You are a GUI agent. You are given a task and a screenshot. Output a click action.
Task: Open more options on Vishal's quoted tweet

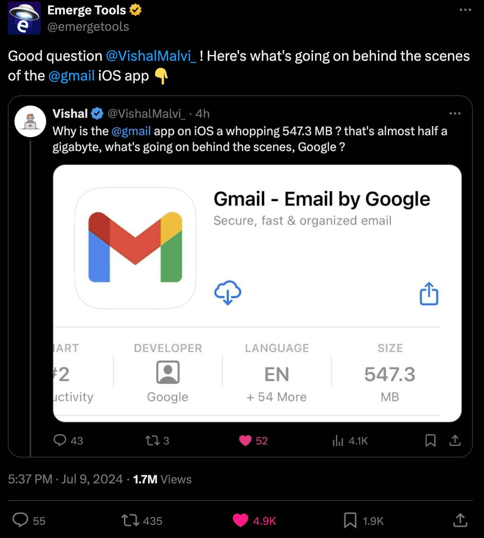[455, 113]
